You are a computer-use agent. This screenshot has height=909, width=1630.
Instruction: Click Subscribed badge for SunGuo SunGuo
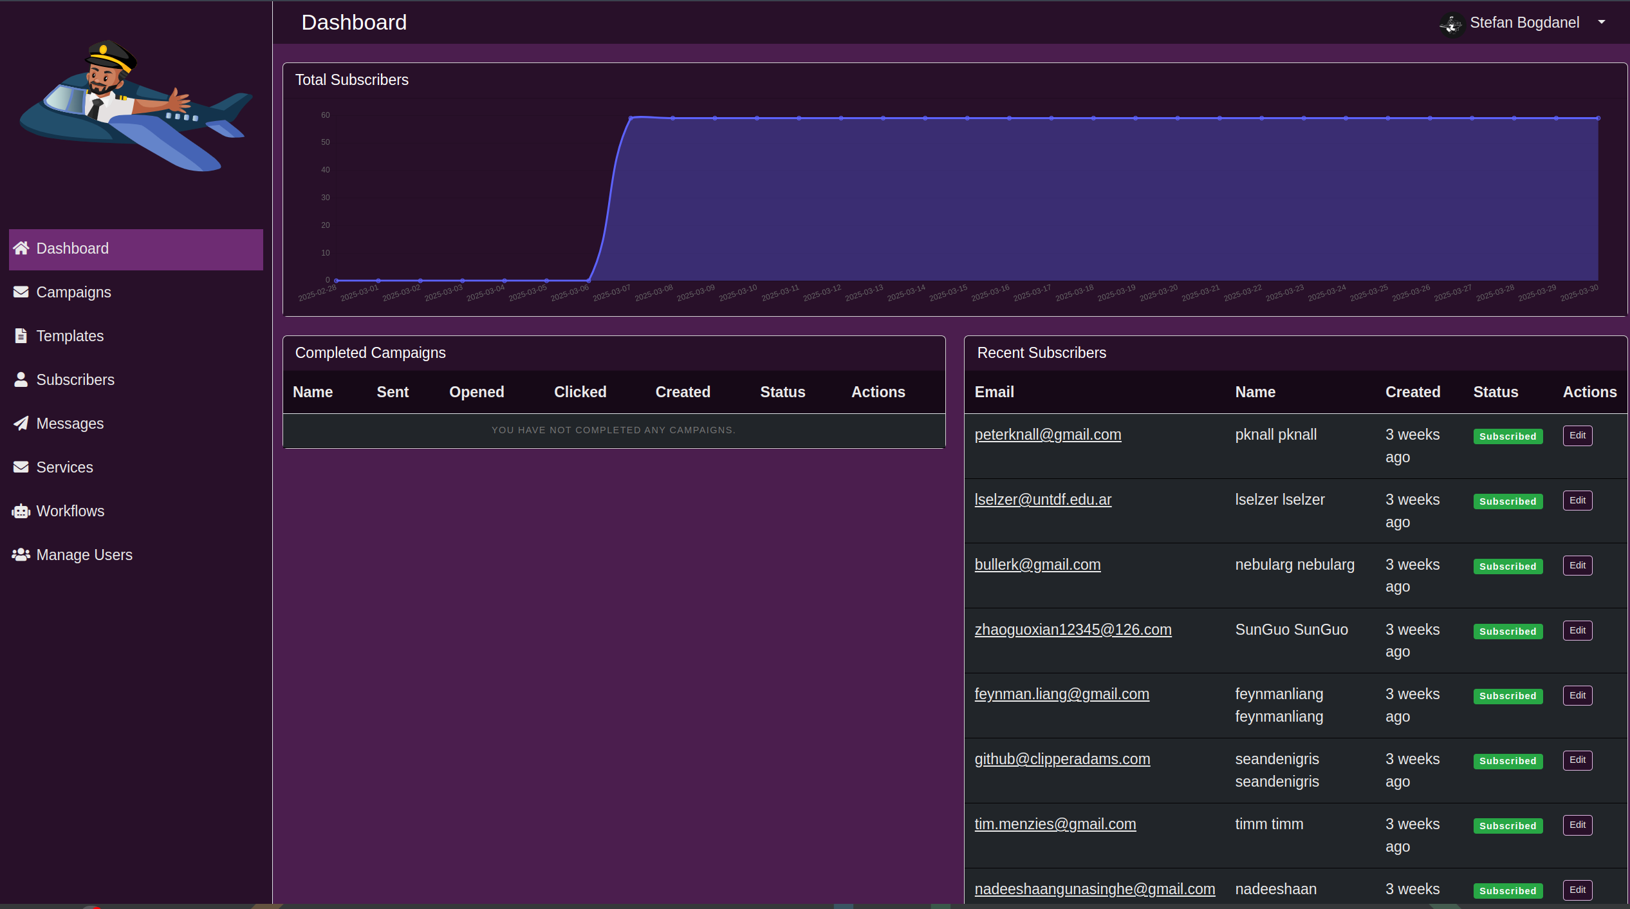pyautogui.click(x=1508, y=632)
